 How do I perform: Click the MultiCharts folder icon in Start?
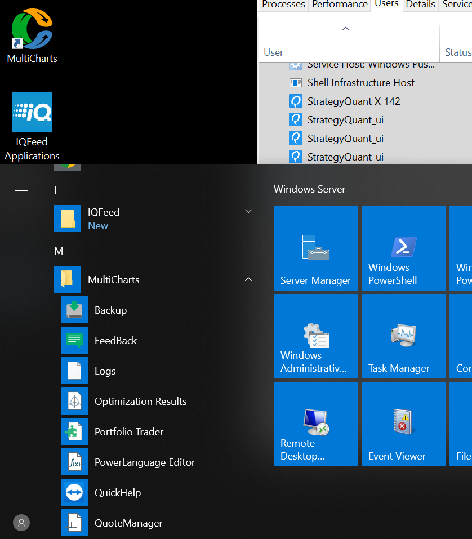click(68, 279)
